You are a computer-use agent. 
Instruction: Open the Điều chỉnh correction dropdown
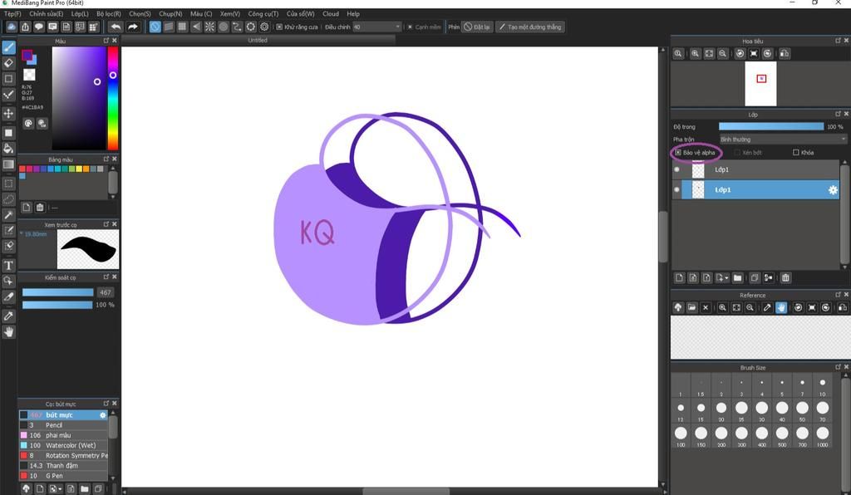376,27
